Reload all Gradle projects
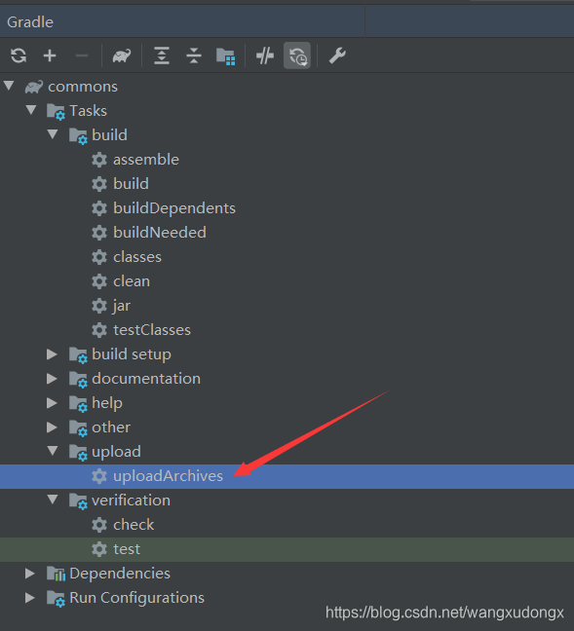 coord(19,56)
